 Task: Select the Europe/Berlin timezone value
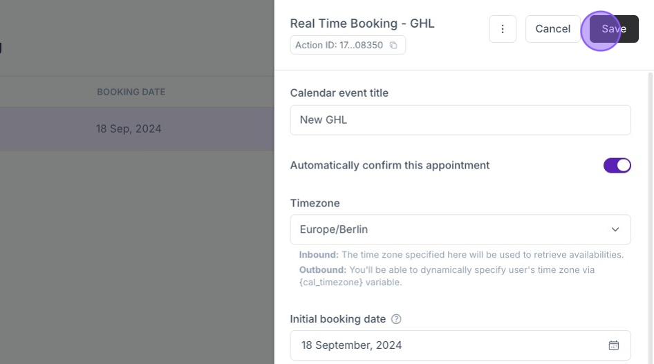pyautogui.click(x=334, y=229)
